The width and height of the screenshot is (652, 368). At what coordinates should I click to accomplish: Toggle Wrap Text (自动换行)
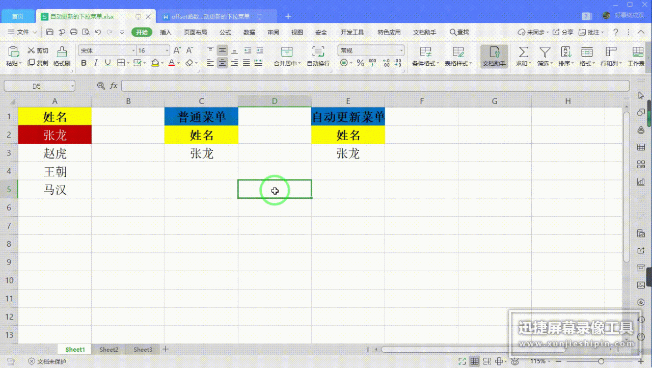[x=318, y=57]
